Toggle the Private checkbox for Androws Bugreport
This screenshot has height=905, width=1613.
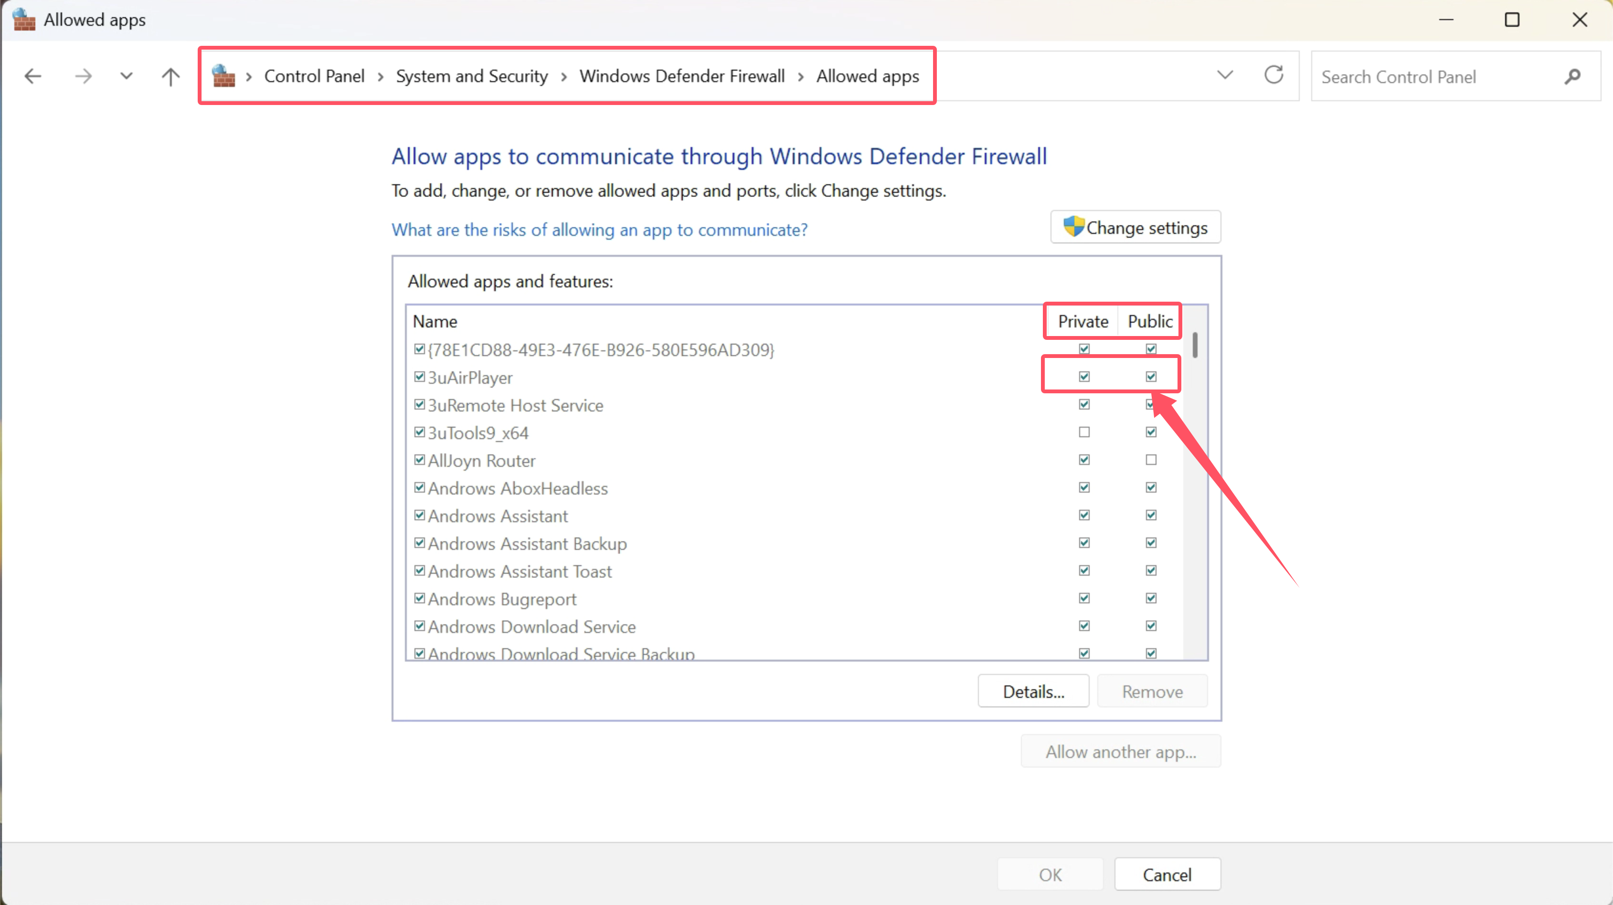(1084, 598)
